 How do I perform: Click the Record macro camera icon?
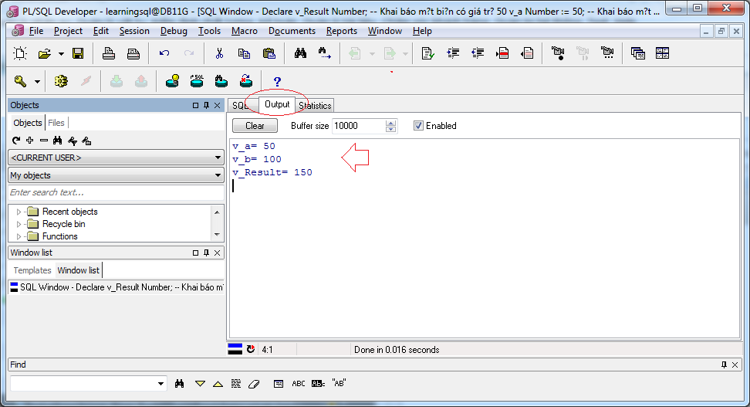(558, 53)
